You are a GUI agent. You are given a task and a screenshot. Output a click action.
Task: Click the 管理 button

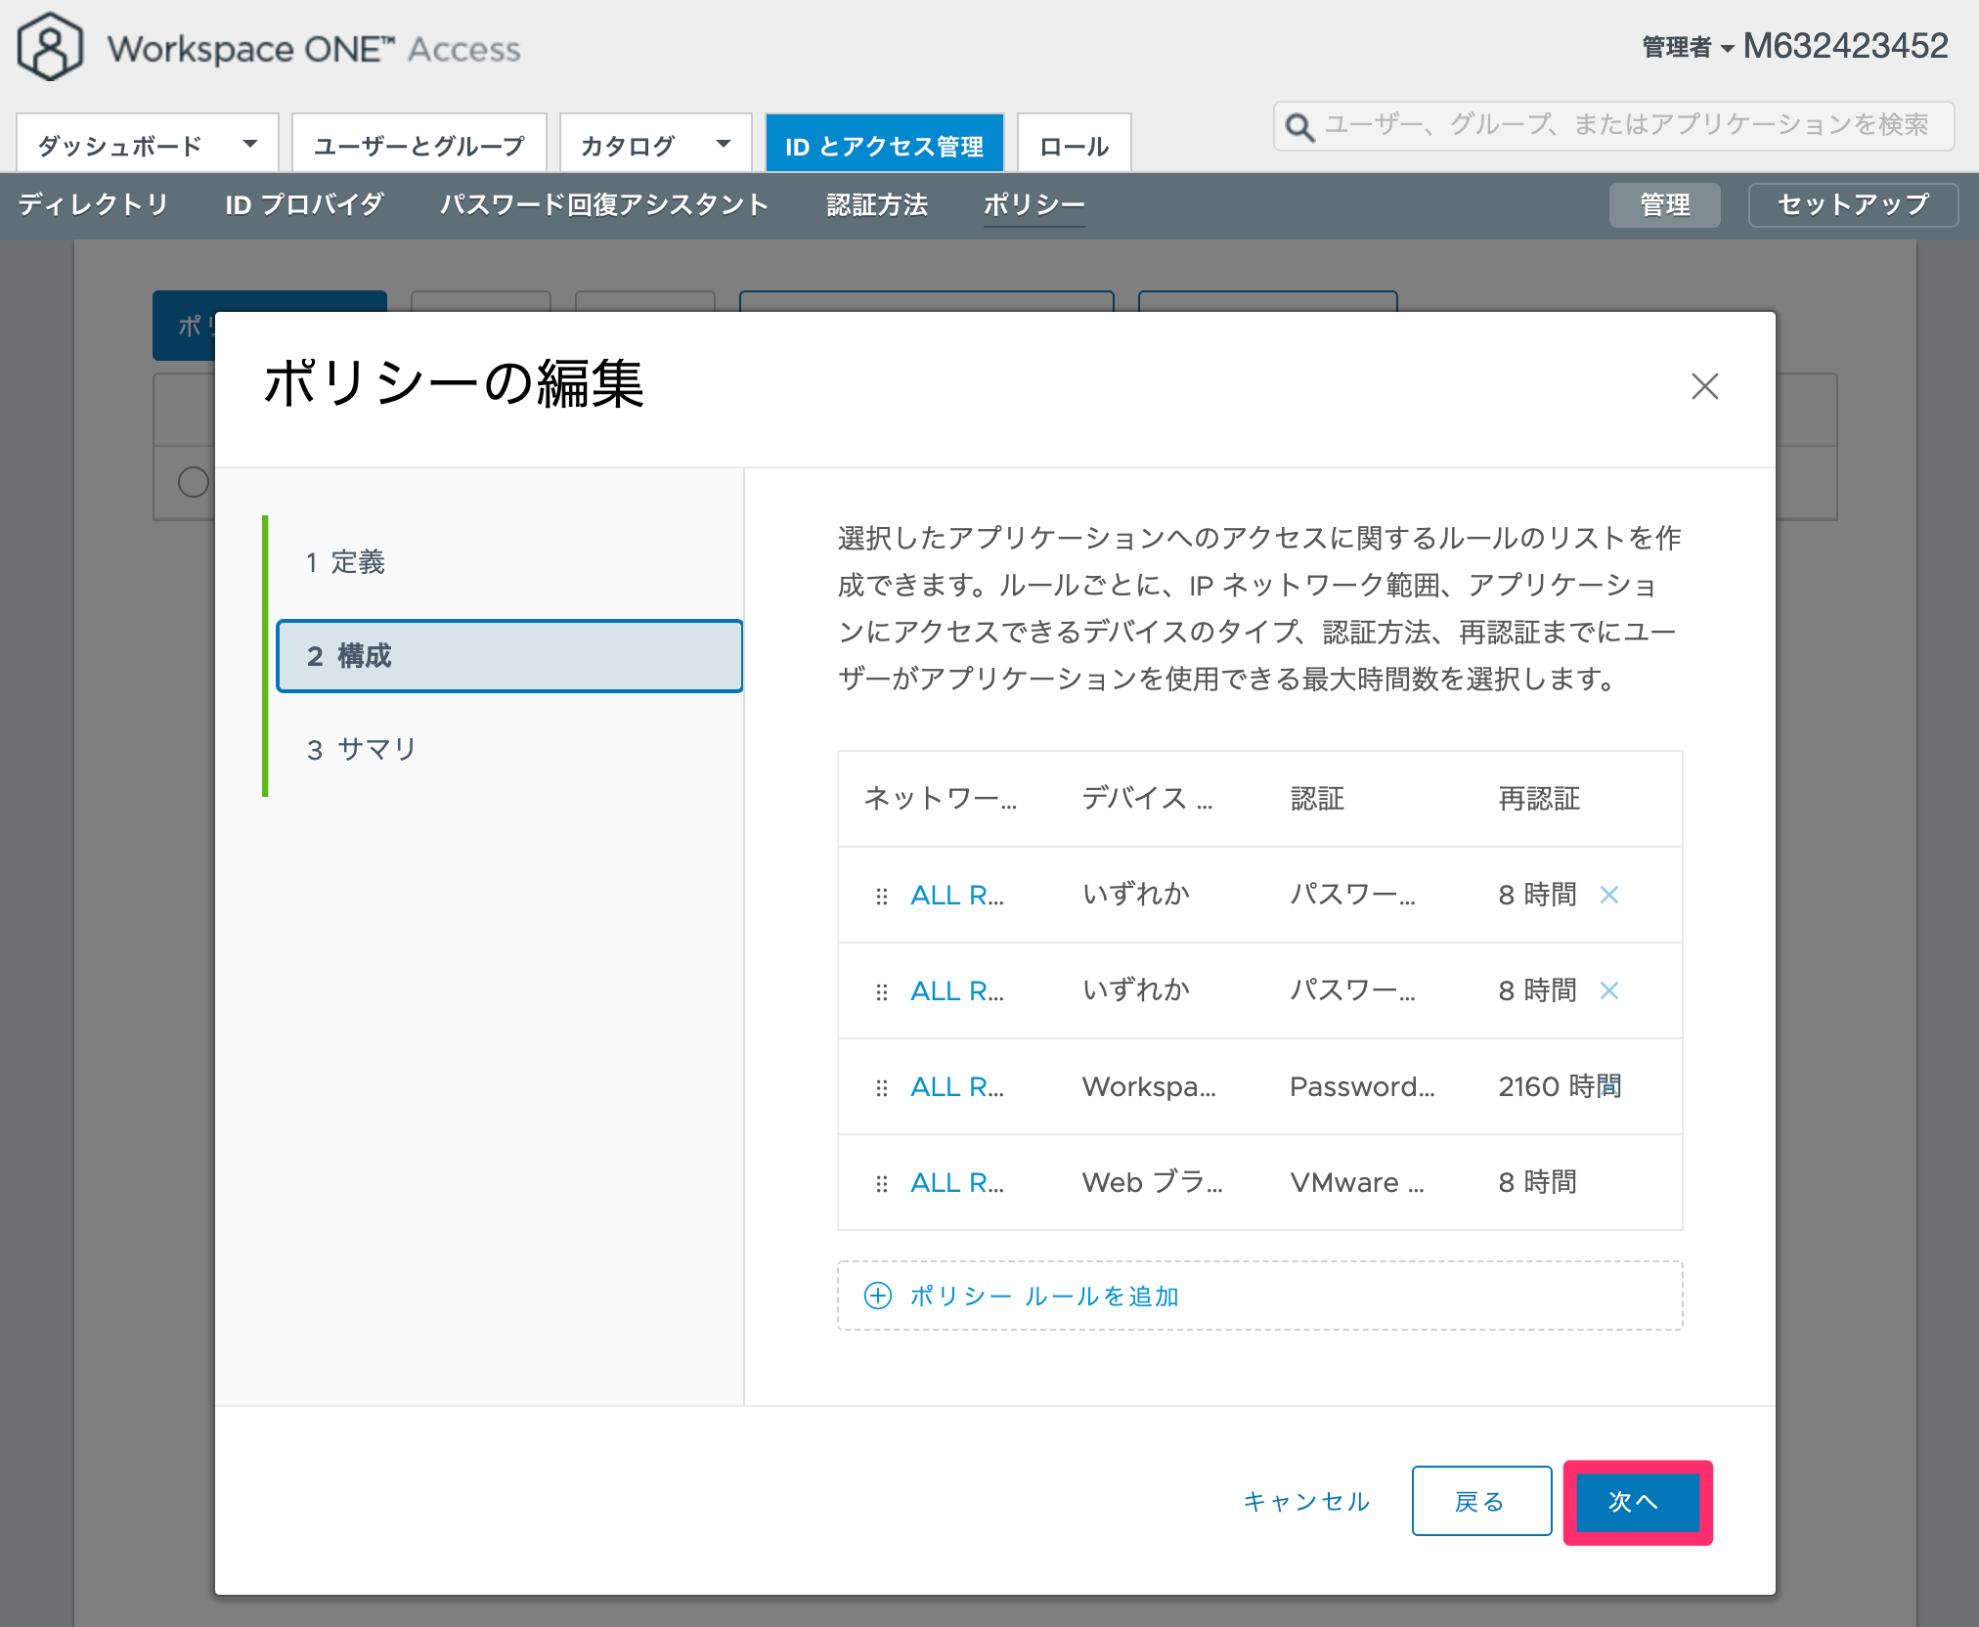1664,205
